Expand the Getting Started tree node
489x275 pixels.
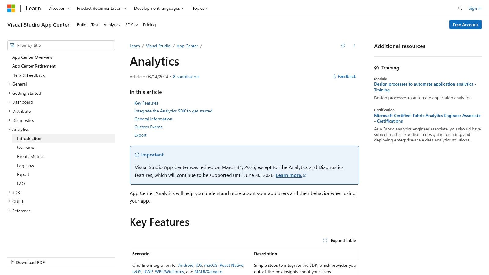pos(9,93)
